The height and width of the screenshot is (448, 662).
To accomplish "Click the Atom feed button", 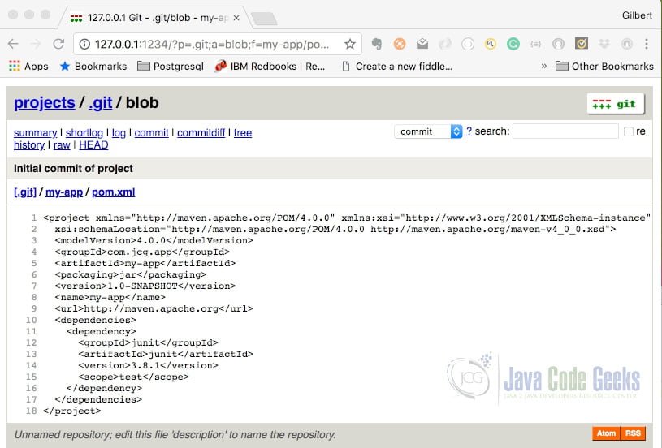I will pos(606,433).
